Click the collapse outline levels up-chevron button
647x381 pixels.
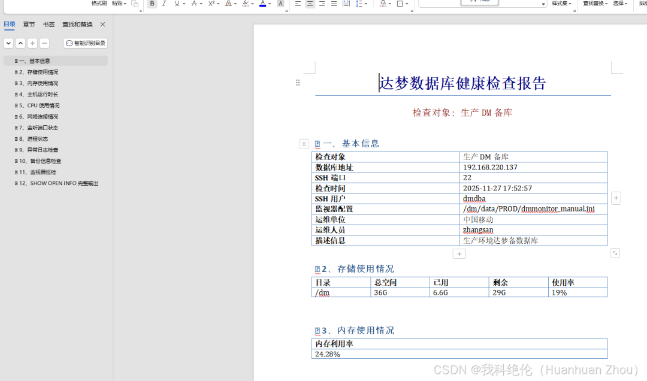pyautogui.click(x=20, y=43)
